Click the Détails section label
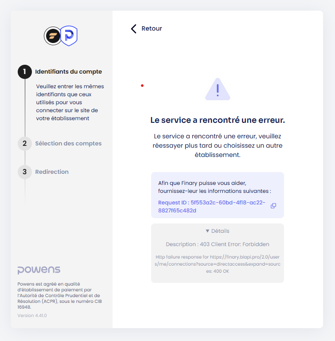Viewport: 335px width, 341px height. (x=220, y=231)
